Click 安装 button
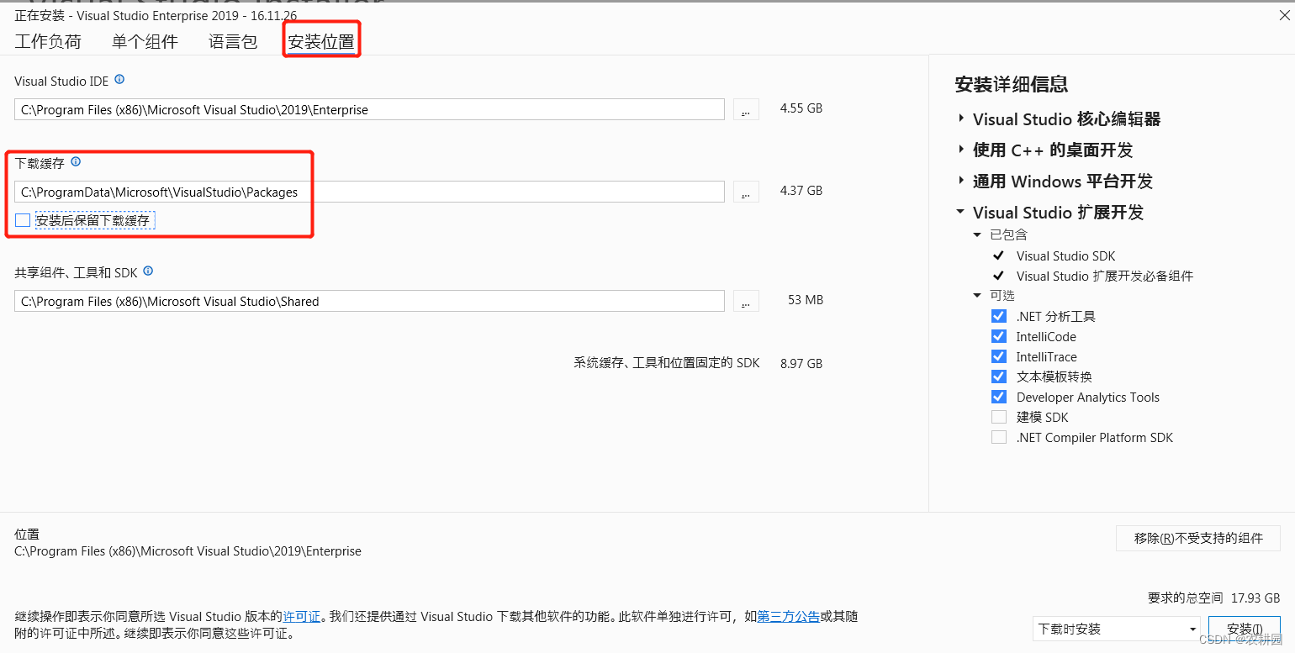 click(x=1245, y=629)
